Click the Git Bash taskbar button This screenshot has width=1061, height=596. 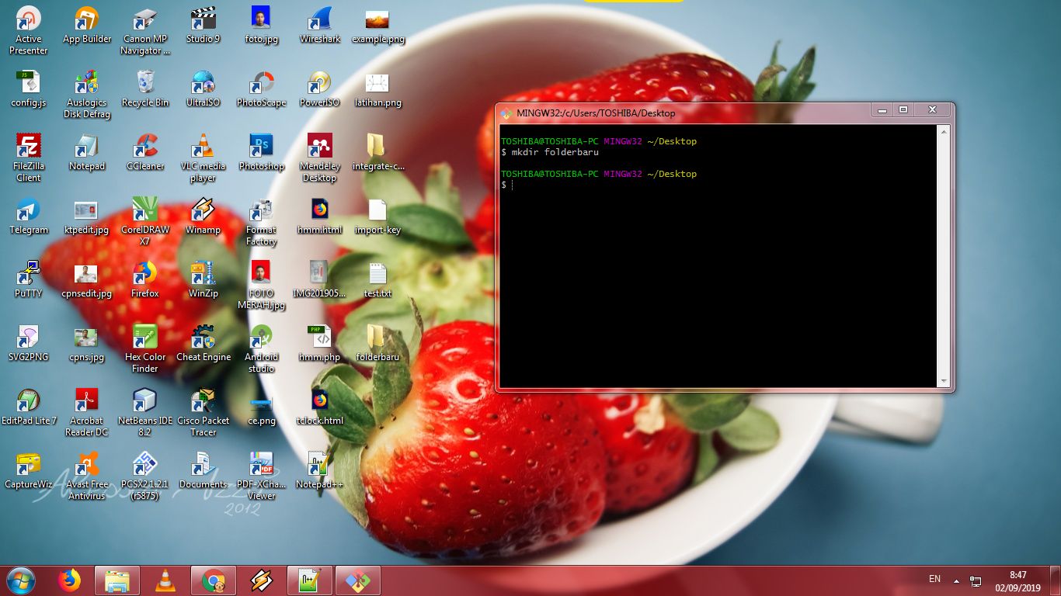coord(358,580)
